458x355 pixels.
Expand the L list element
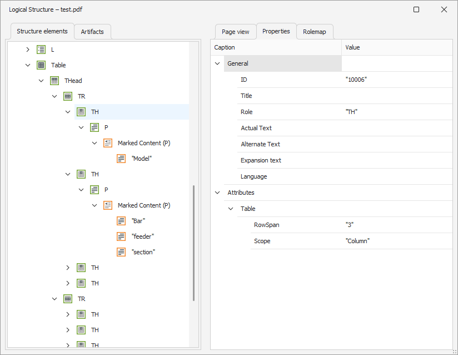(x=28, y=50)
